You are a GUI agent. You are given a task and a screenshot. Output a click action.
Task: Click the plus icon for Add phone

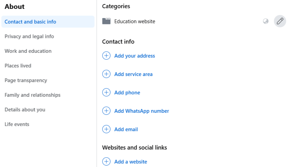point(106,92)
